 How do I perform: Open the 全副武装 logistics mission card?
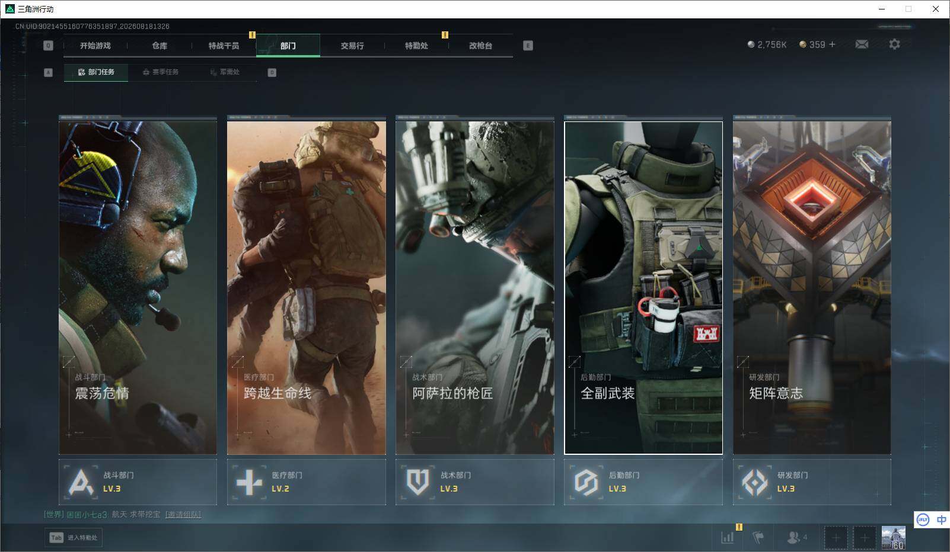pyautogui.click(x=643, y=287)
